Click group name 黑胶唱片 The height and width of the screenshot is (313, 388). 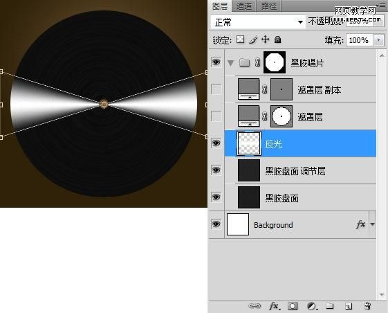(307, 63)
